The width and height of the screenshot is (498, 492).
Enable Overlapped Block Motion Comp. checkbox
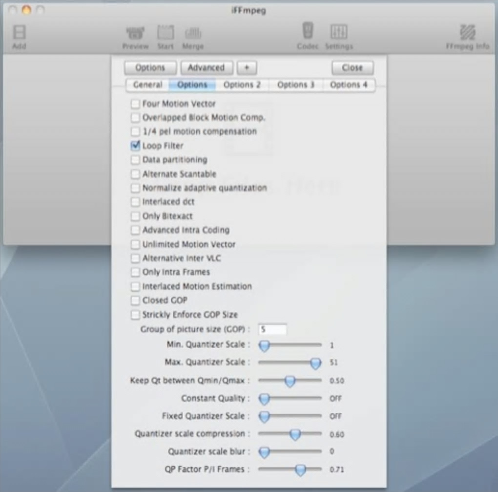(135, 118)
